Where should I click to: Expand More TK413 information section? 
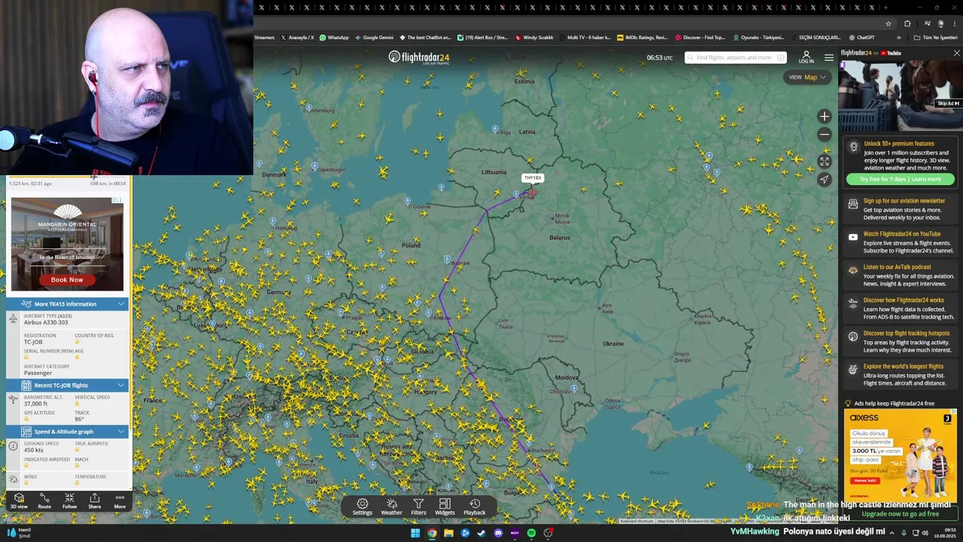[x=67, y=304]
